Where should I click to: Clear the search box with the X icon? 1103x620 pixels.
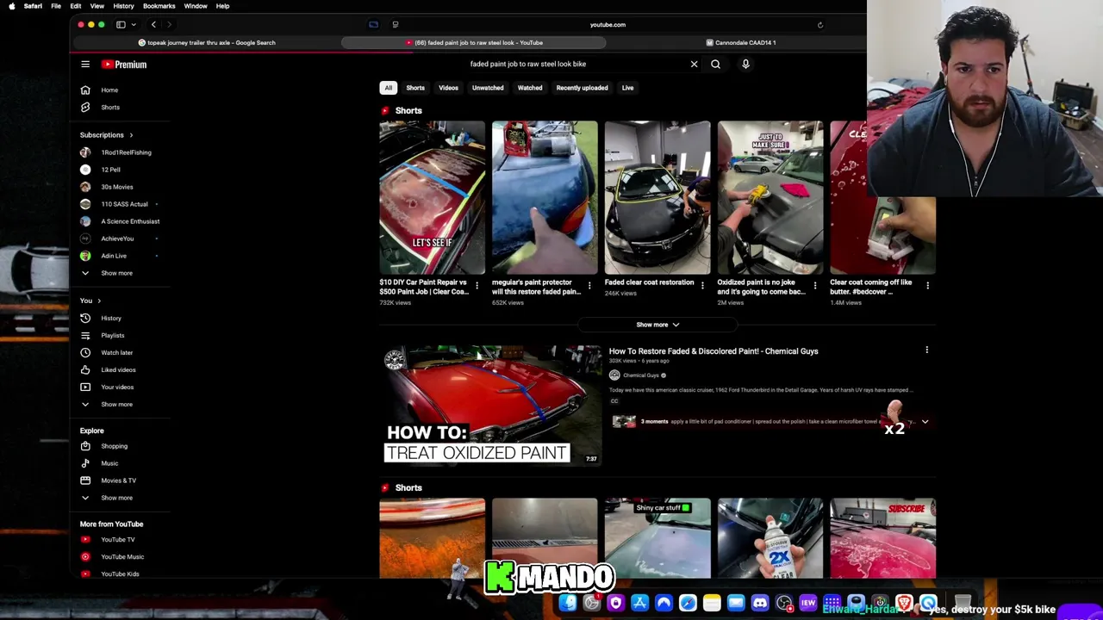(x=694, y=64)
